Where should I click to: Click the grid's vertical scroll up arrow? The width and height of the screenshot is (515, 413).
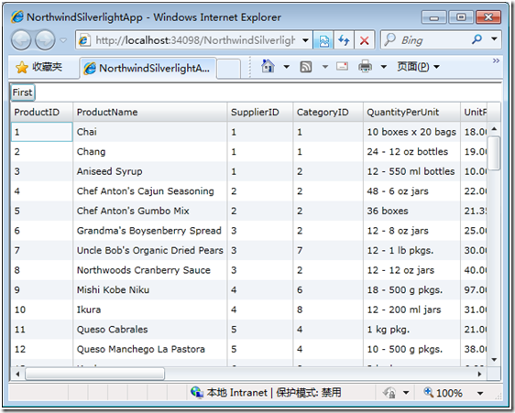(x=494, y=129)
